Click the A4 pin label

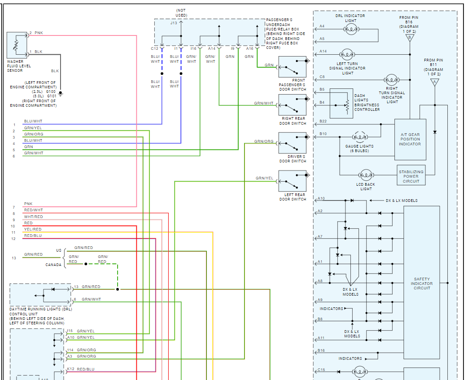pos(322,26)
